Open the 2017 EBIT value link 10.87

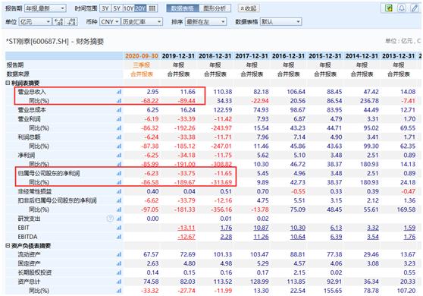tap(261, 228)
